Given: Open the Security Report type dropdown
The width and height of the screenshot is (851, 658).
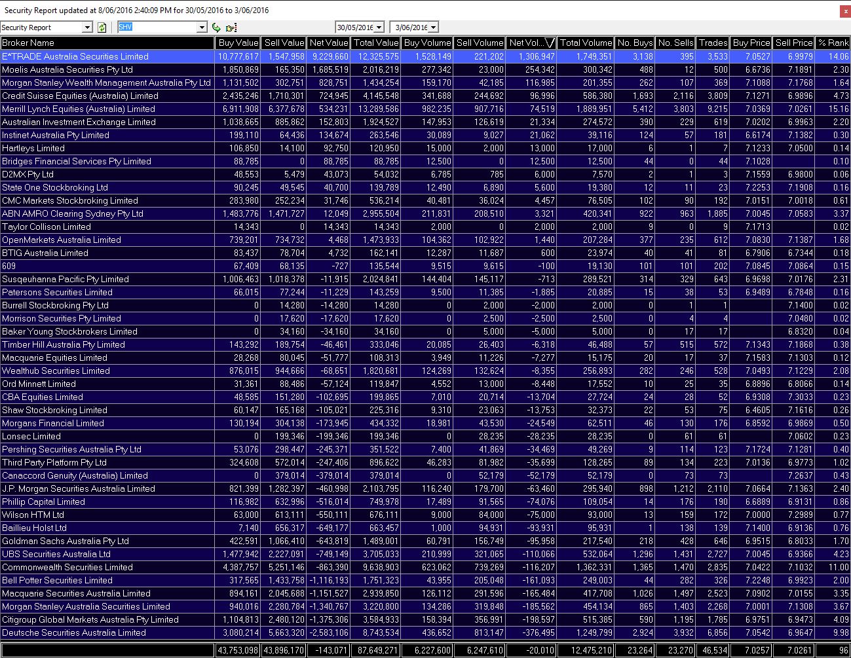Looking at the screenshot, I should click(87, 27).
